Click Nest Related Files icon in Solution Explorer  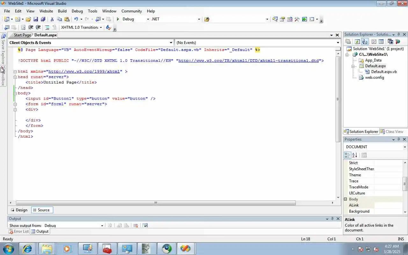[x=365, y=41]
